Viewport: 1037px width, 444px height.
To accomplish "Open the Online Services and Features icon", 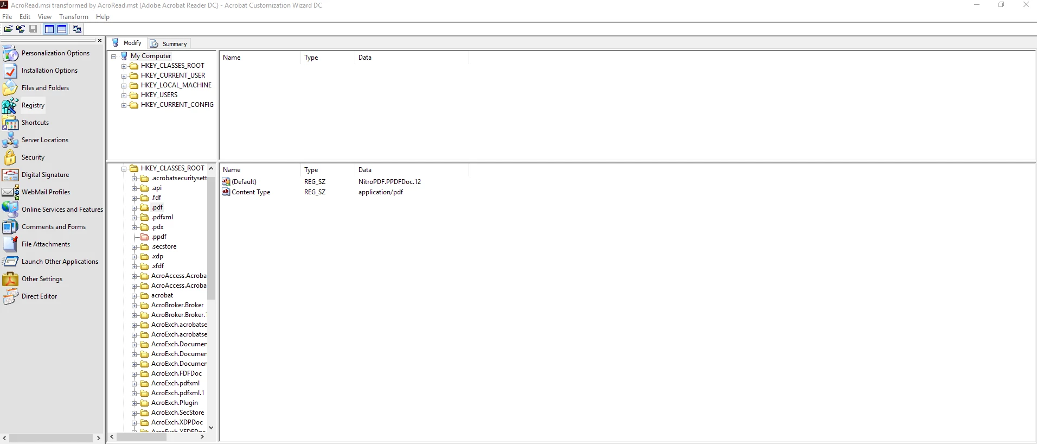I will click(10, 210).
